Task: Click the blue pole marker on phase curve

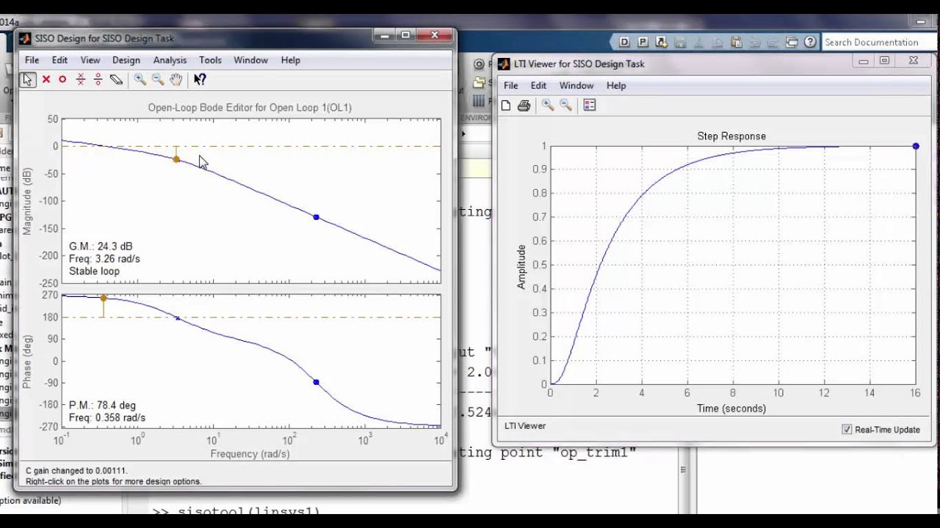Action: (317, 382)
